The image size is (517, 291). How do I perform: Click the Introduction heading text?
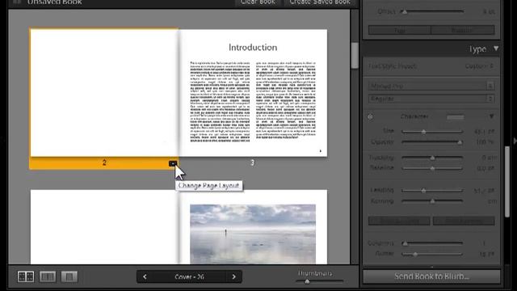253,48
